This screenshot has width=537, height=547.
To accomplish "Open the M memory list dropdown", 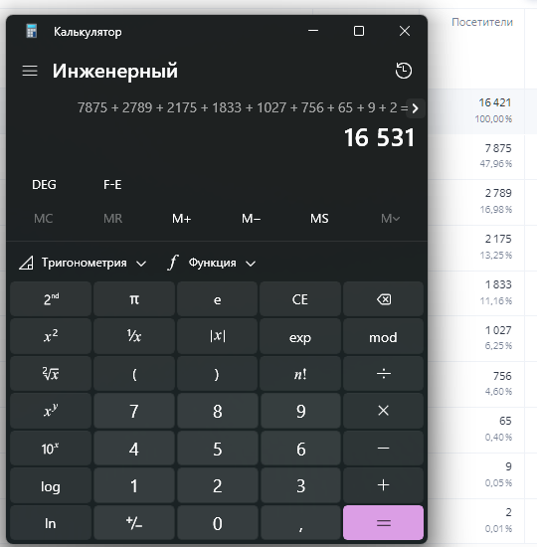I will coord(390,219).
